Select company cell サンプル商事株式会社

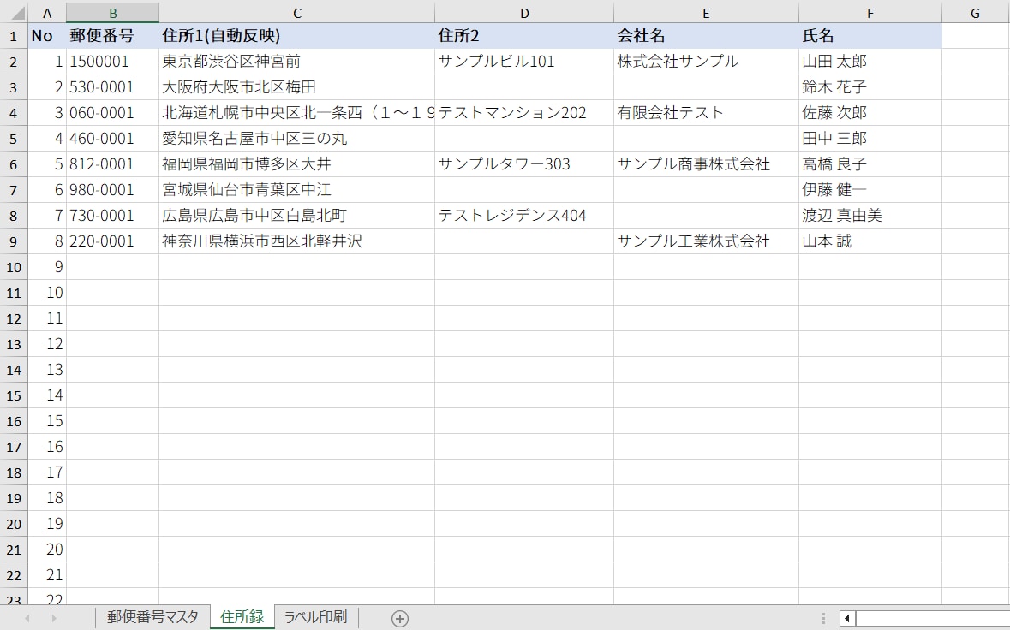pyautogui.click(x=706, y=164)
